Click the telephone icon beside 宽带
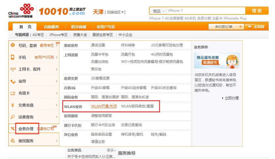This screenshot has width=275, height=159. [13, 82]
